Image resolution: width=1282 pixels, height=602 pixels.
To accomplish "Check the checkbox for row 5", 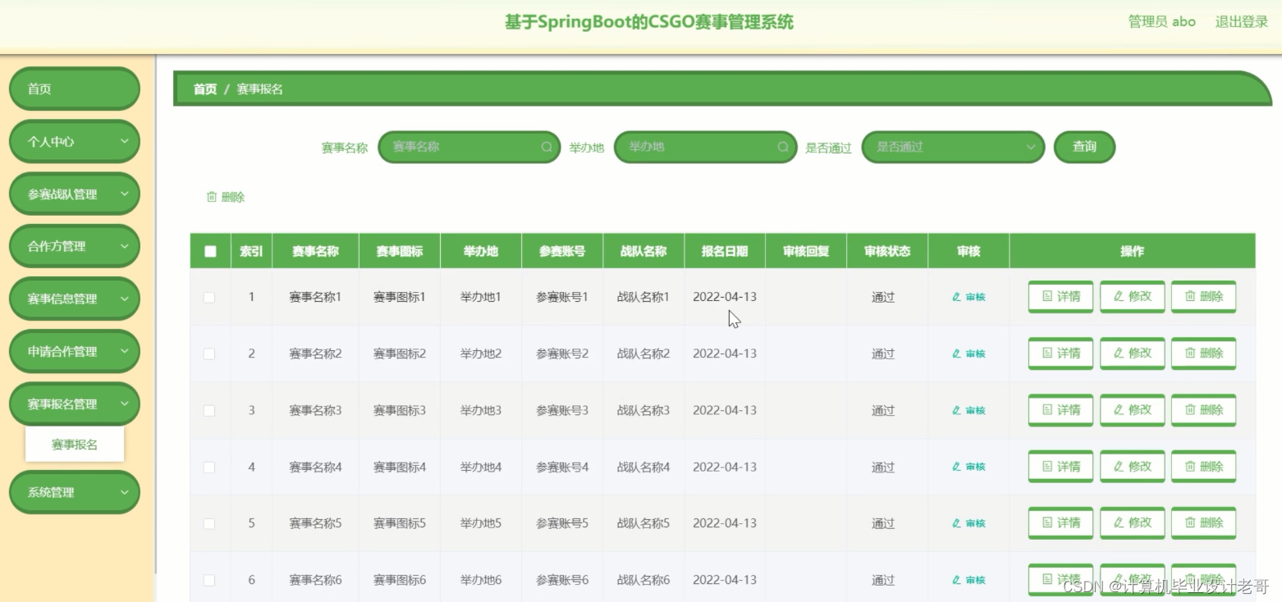I will (209, 523).
